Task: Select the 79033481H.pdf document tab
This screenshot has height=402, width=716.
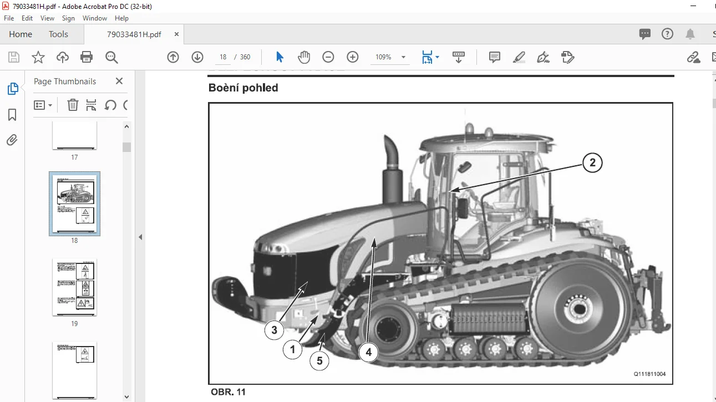Action: [134, 34]
